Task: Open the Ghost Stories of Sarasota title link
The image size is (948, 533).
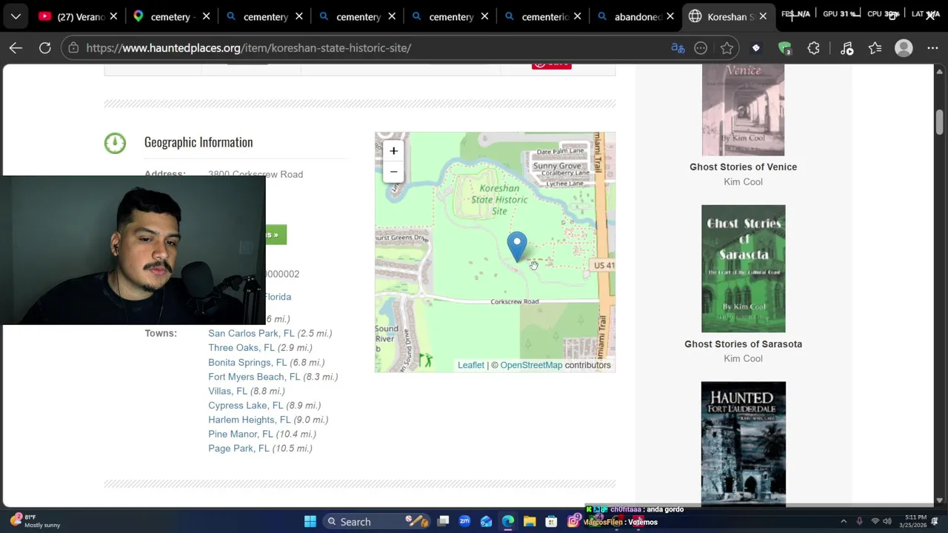Action: click(x=743, y=344)
